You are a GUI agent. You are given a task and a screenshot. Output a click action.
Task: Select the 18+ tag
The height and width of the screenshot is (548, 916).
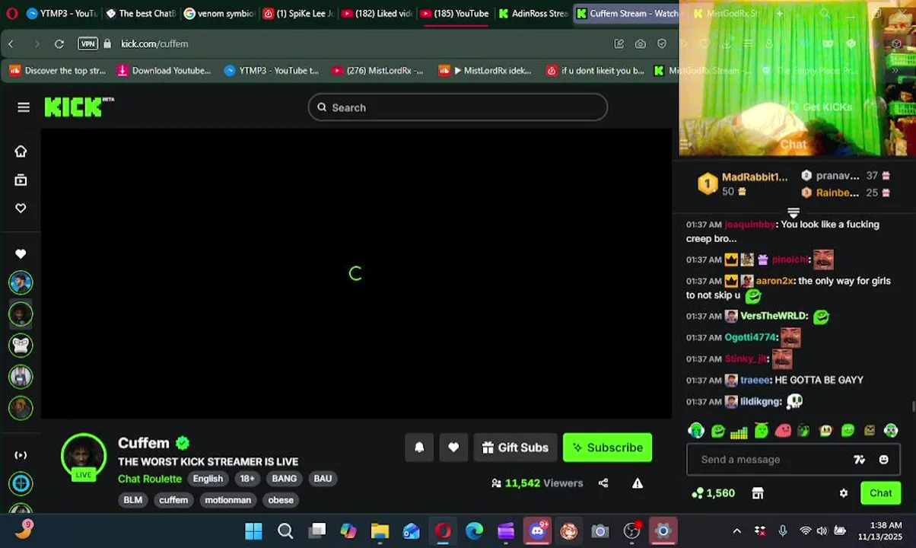[x=247, y=479]
